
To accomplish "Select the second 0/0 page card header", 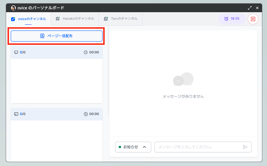I will (57, 114).
